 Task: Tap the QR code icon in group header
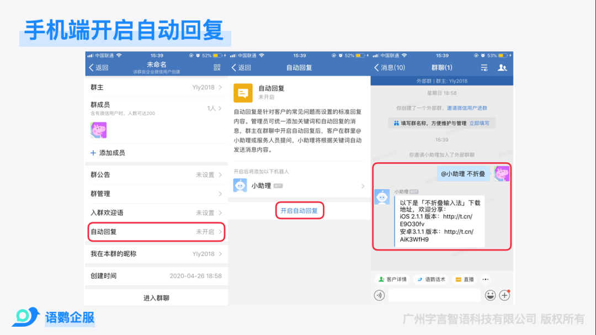point(217,67)
